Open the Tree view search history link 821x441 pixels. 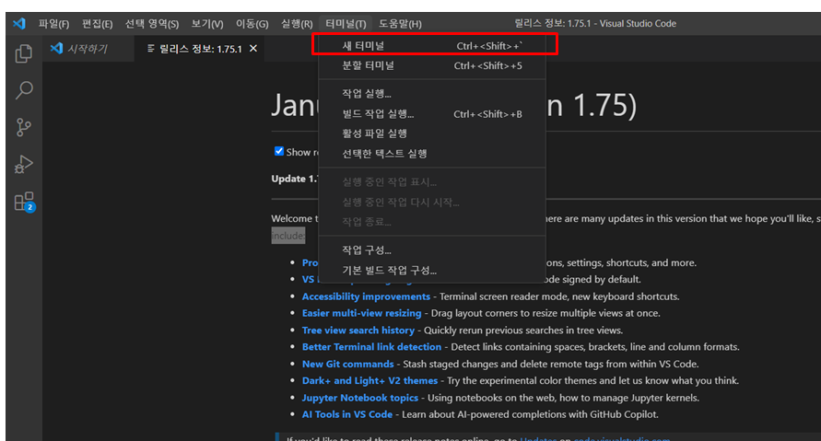[358, 331]
